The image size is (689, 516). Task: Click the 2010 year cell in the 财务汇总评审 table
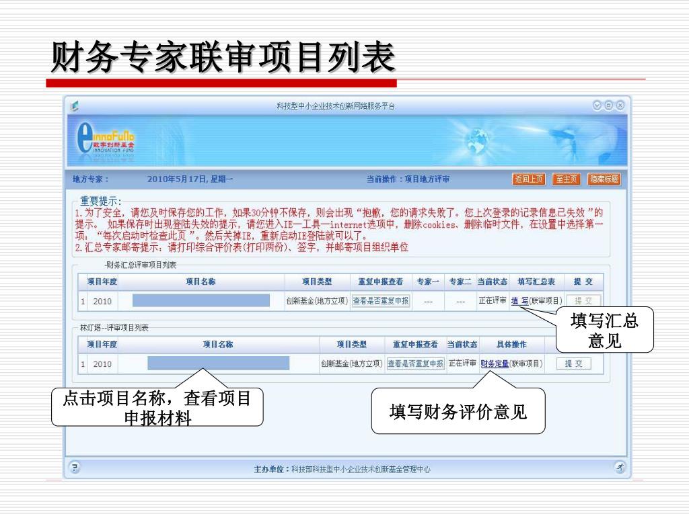point(102,302)
